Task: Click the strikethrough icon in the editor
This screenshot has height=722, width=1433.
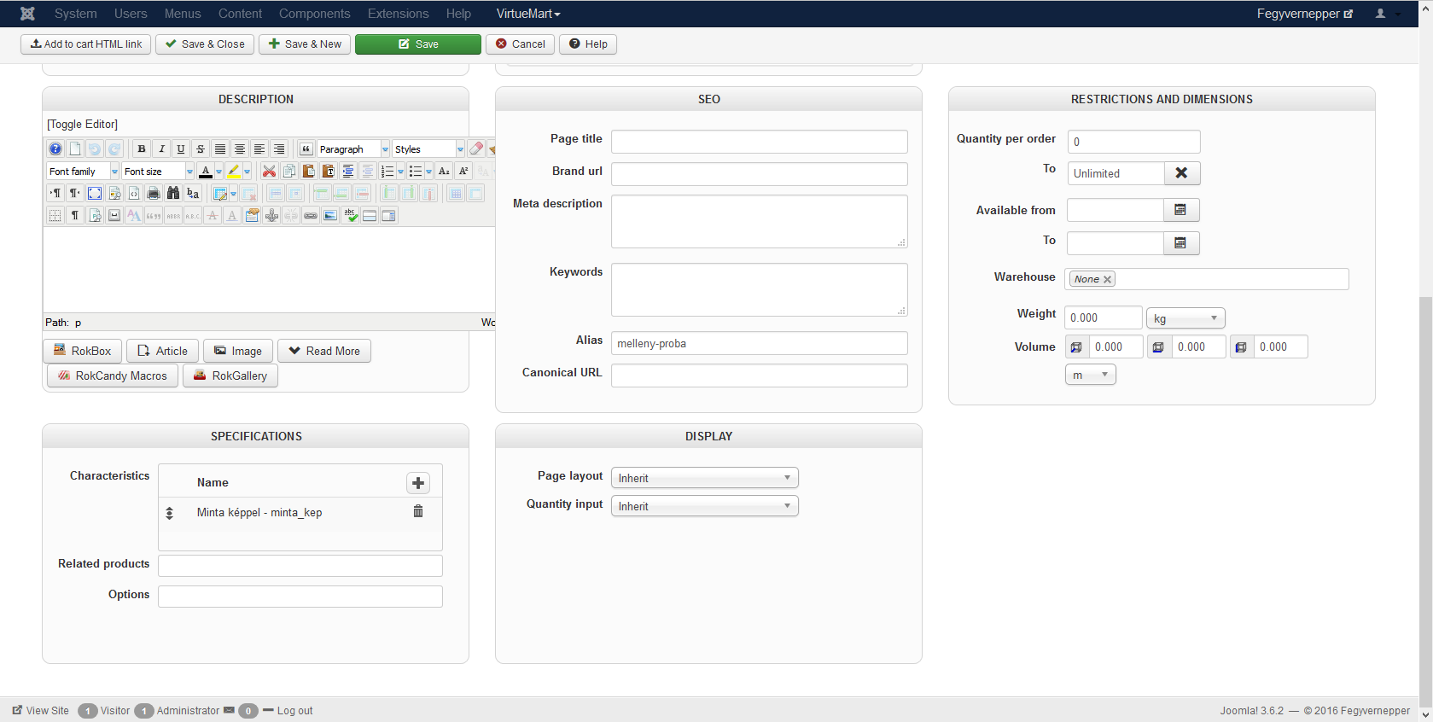Action: (x=201, y=149)
